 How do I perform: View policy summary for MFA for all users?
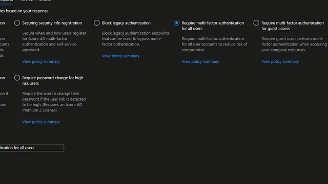point(200,61)
